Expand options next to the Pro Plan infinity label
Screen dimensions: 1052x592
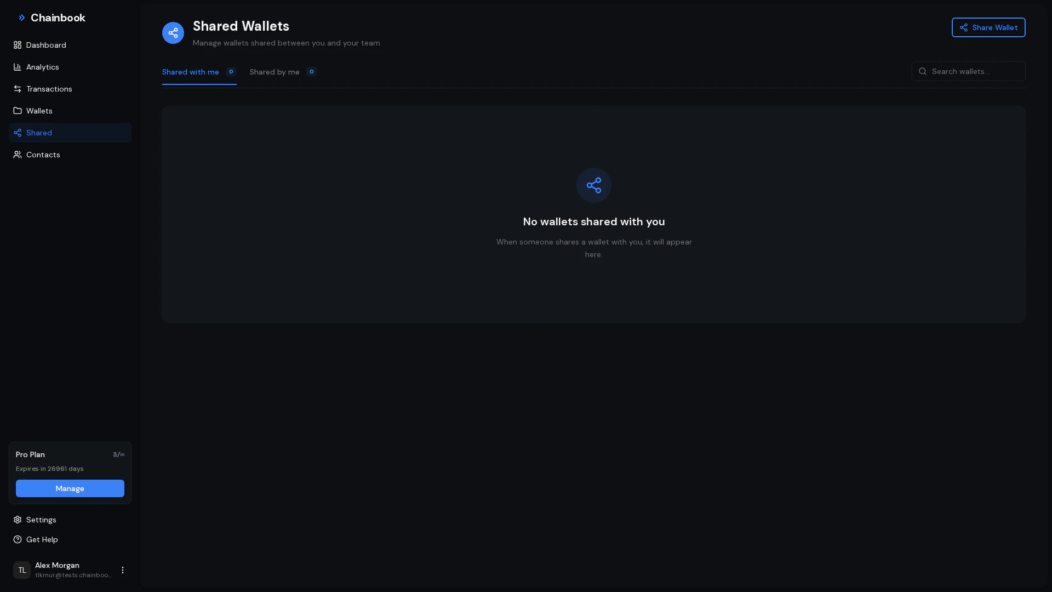(x=119, y=454)
